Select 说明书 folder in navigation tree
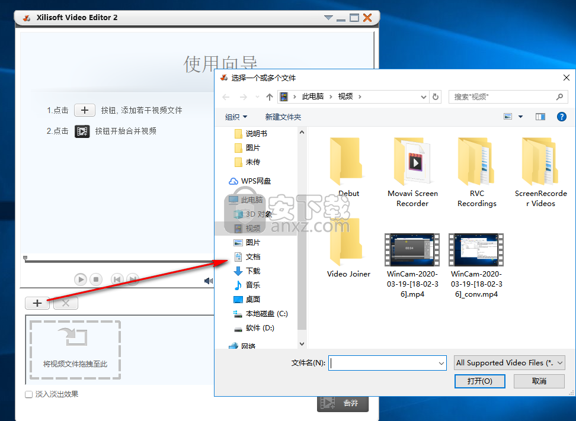This screenshot has height=421, width=576. 251,134
